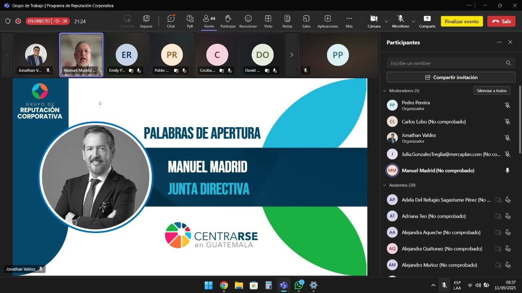Screen dimensions: 522x293
Task: Toggle the Gente participants tab
Action: tap(209, 21)
